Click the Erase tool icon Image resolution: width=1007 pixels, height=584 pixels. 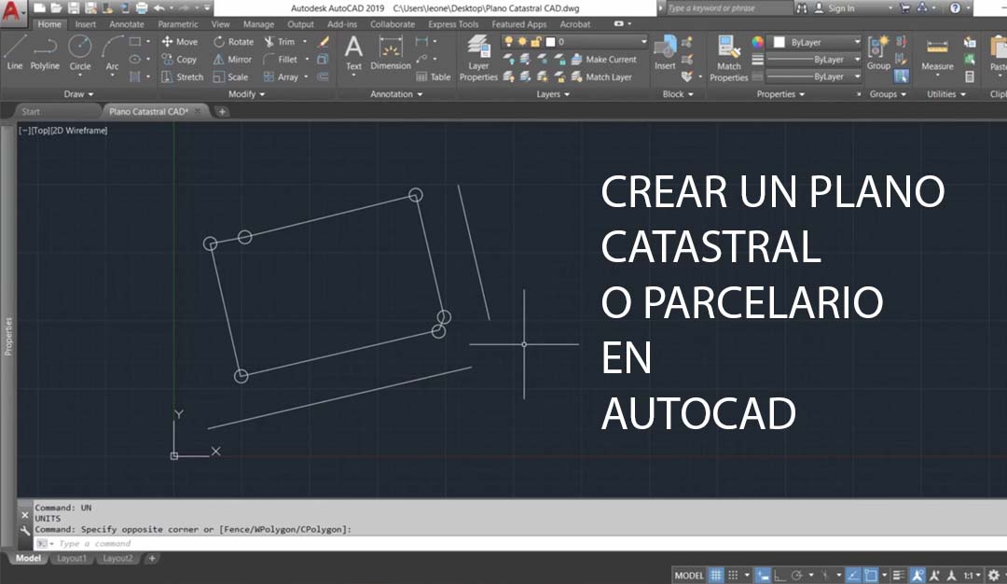click(x=324, y=42)
